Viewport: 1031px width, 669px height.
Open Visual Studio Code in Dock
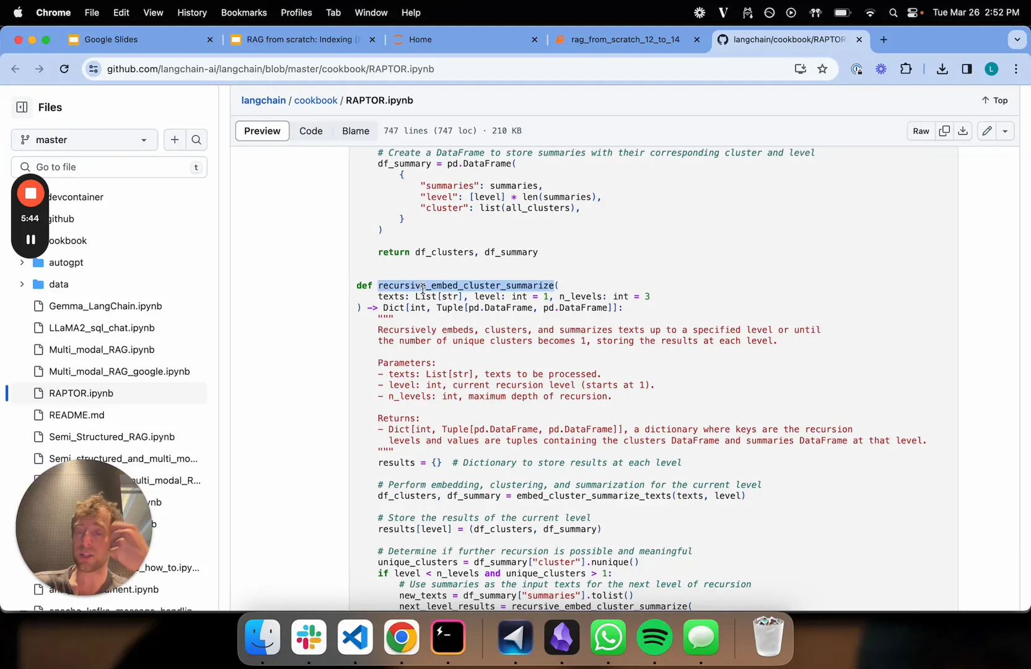[x=355, y=637]
